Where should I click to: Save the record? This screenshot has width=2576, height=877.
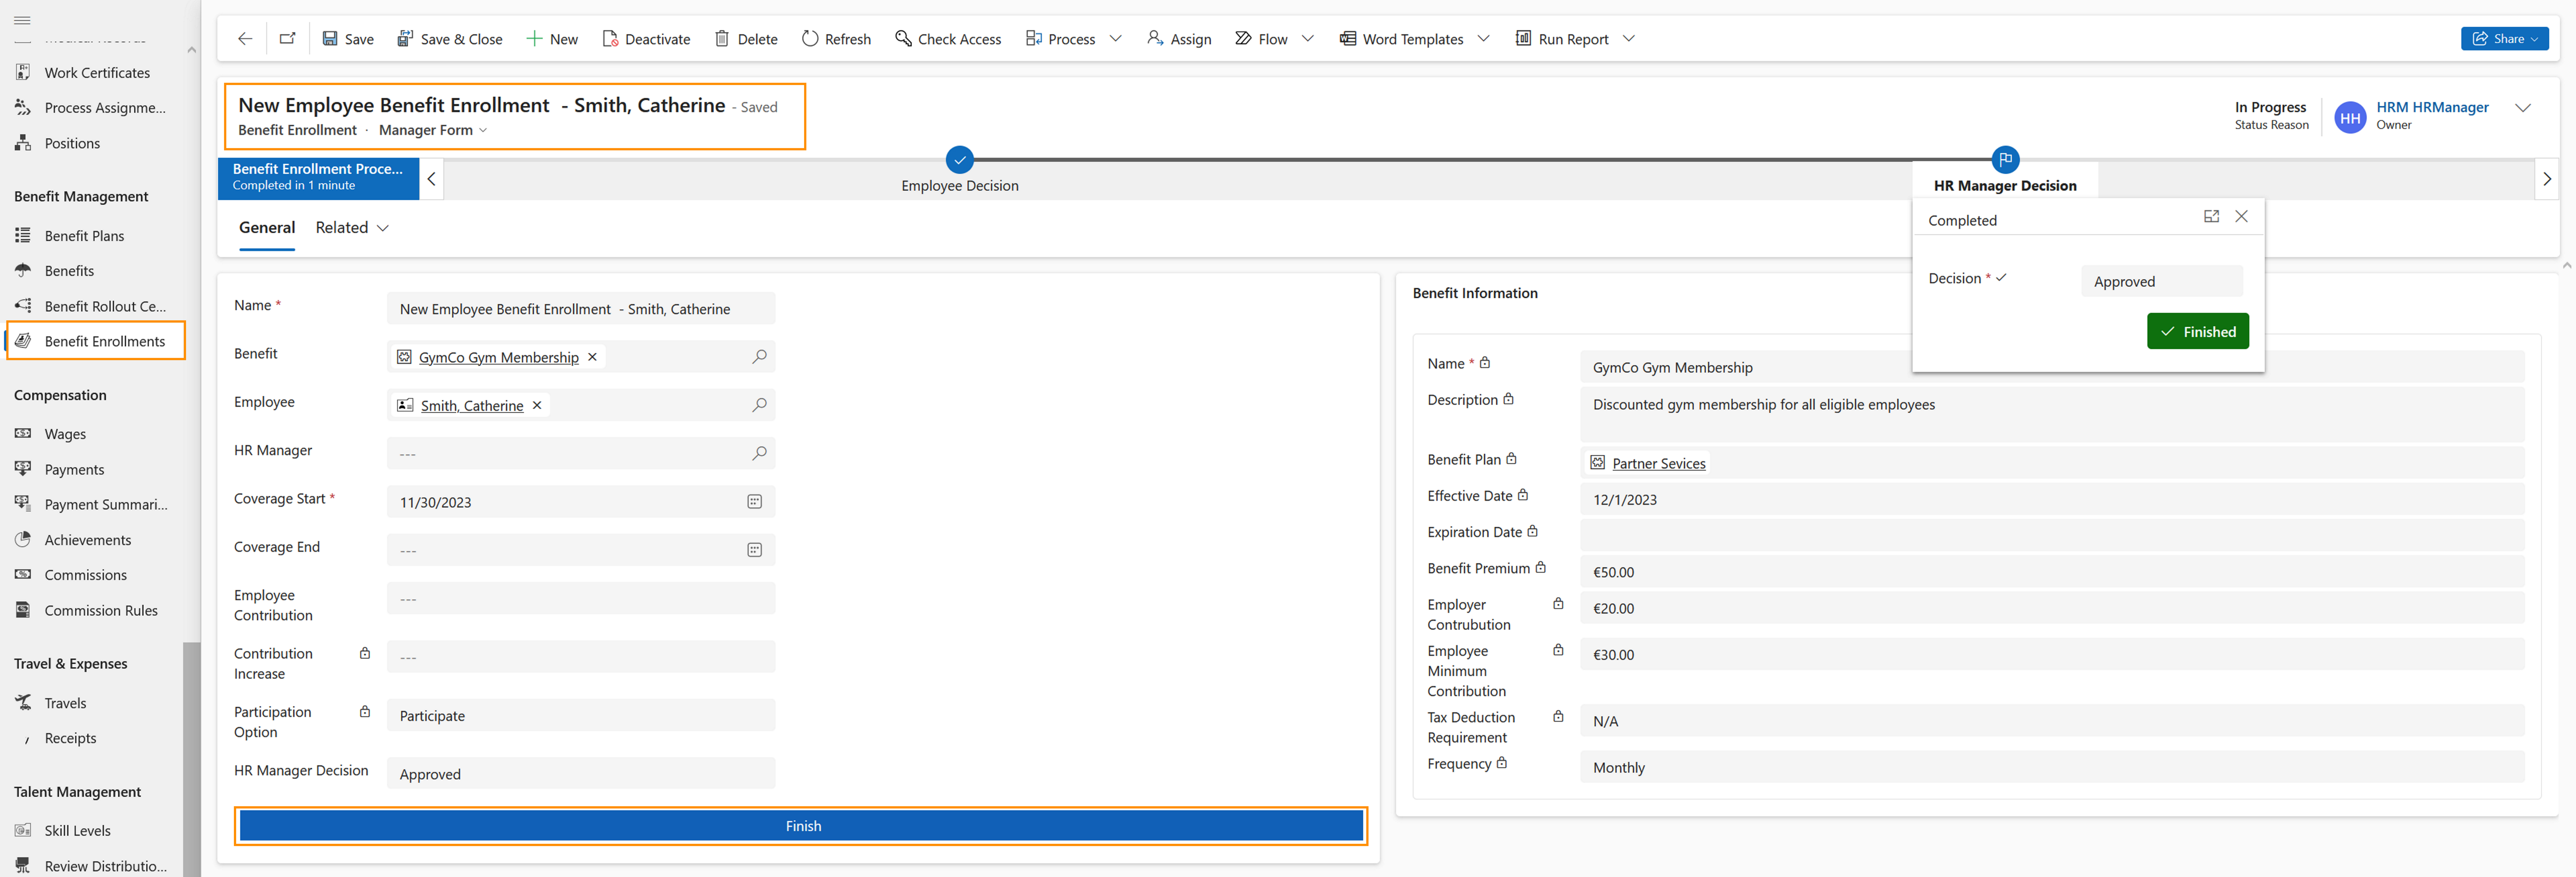point(348,39)
